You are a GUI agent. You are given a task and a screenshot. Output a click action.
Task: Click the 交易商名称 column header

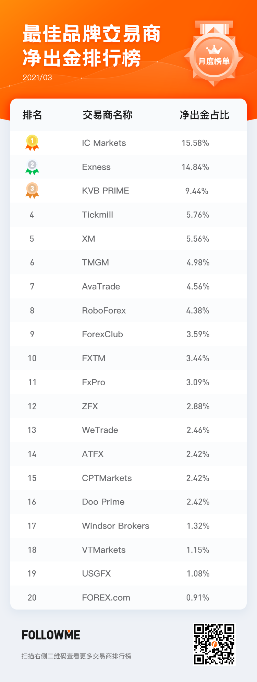108,115
